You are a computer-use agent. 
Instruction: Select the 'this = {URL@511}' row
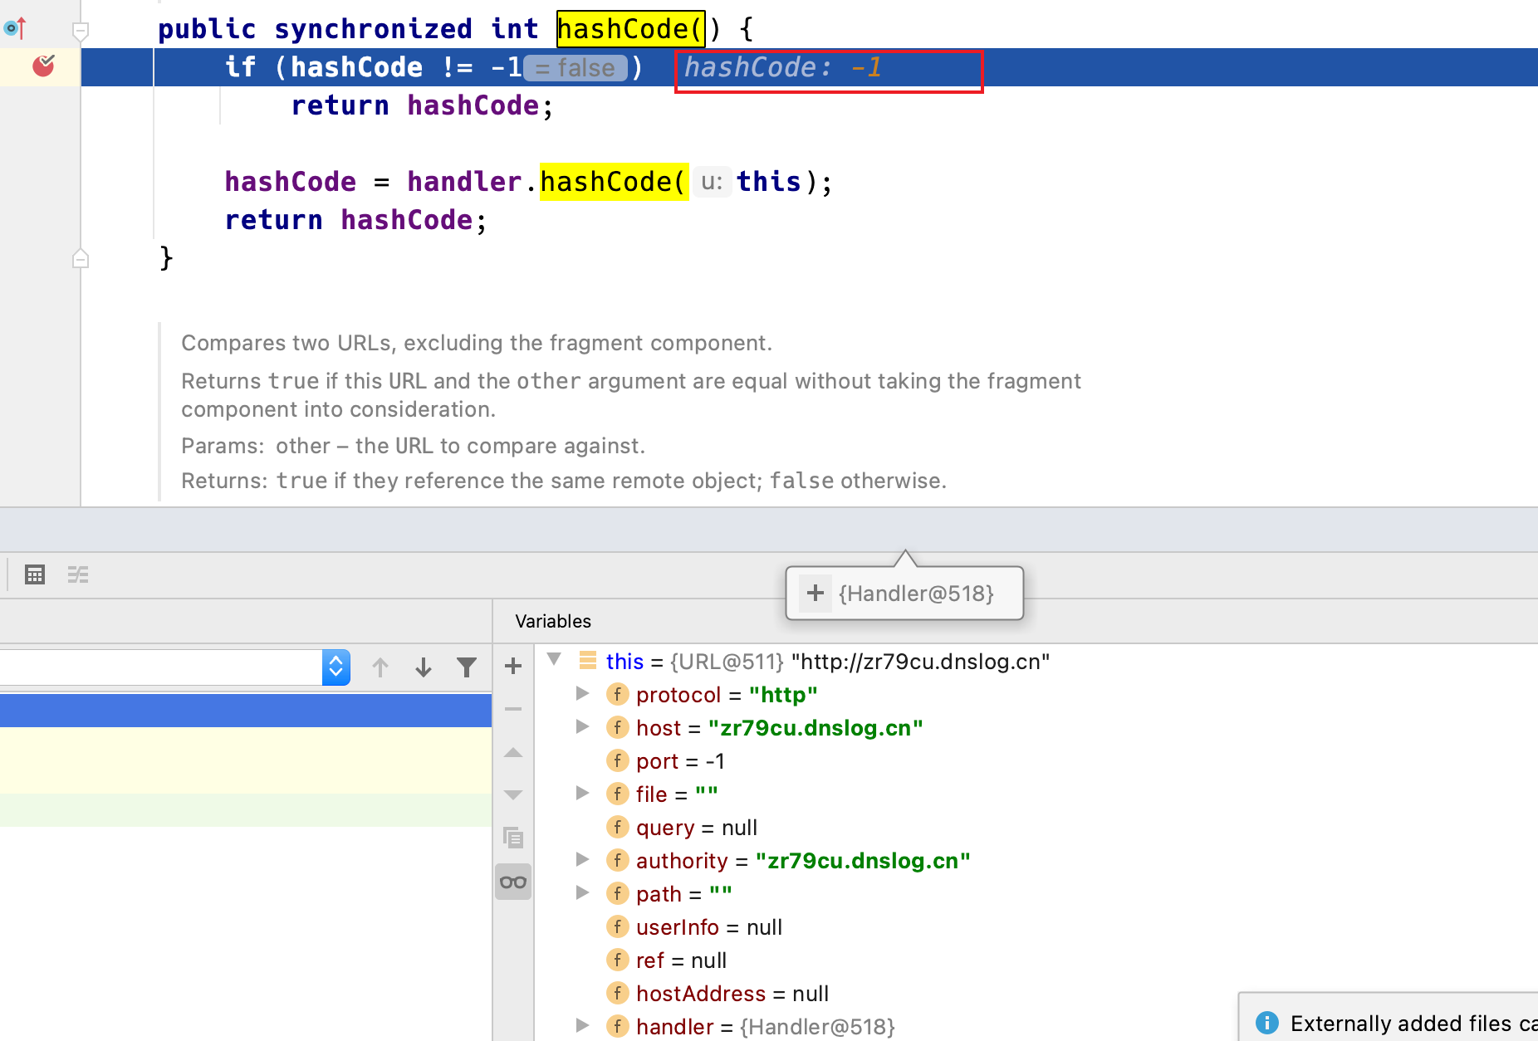click(828, 662)
